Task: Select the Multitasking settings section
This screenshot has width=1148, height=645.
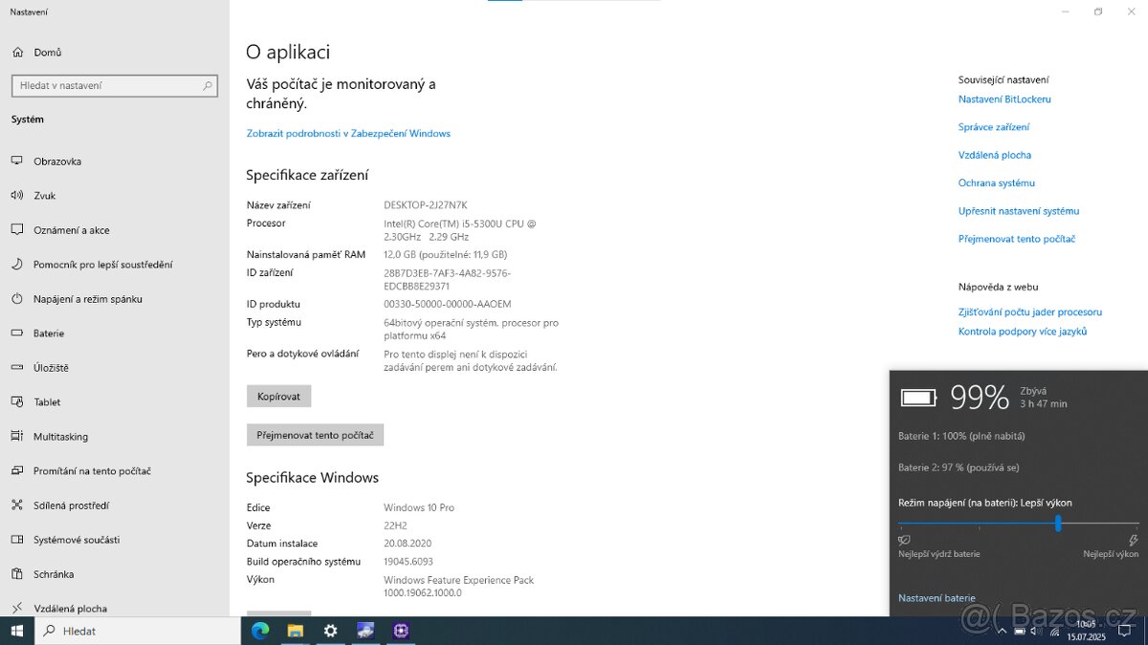Action: [x=60, y=436]
